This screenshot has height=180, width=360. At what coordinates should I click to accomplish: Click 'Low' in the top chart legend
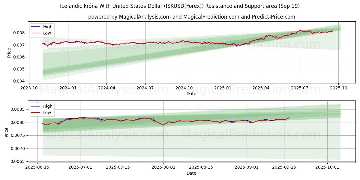coord(47,33)
